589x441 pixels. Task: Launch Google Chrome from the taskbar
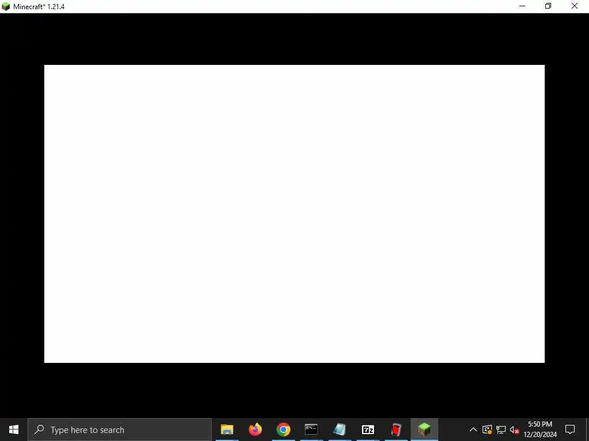tap(283, 430)
